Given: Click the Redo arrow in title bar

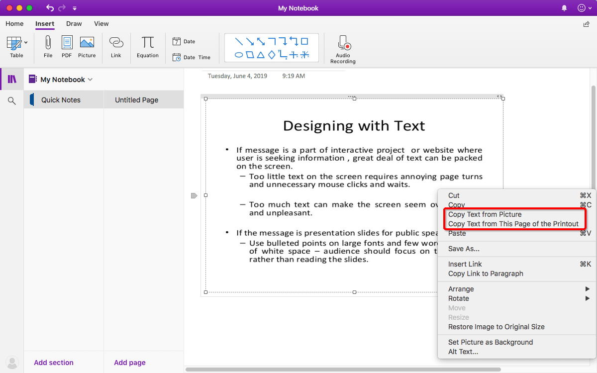Looking at the screenshot, I should pyautogui.click(x=62, y=8).
